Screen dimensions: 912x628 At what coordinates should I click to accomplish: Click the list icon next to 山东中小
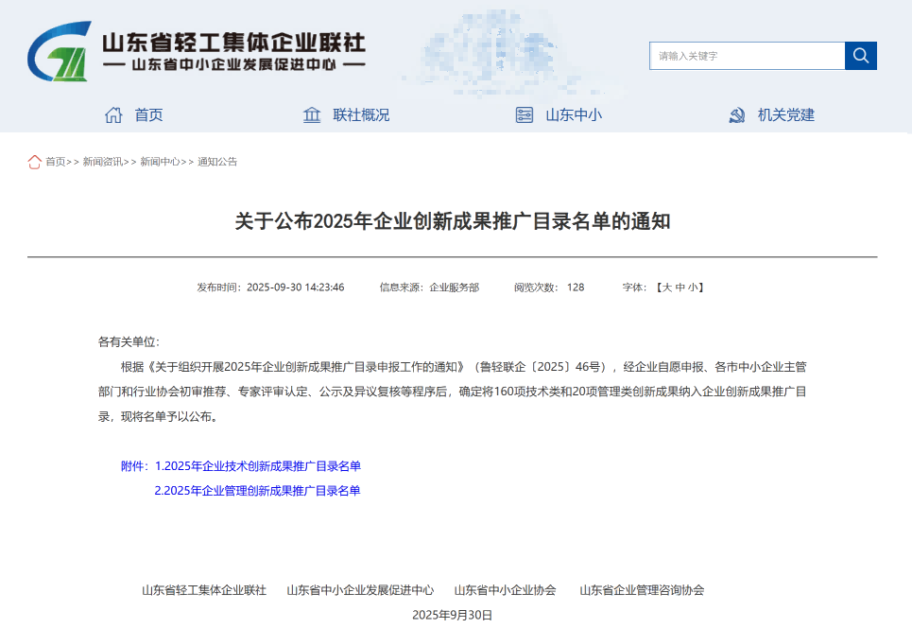pyautogui.click(x=525, y=115)
